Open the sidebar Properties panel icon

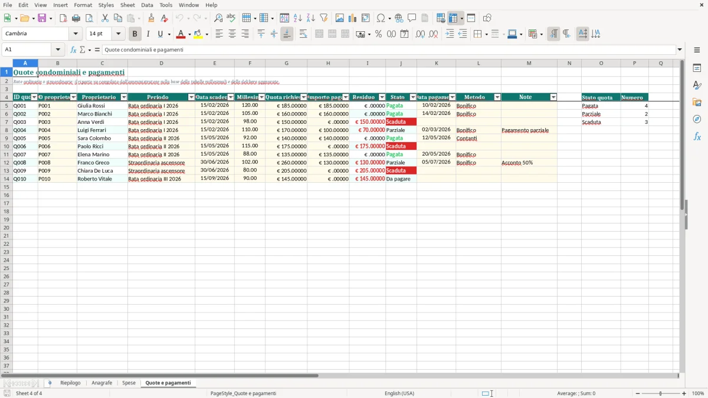click(697, 68)
